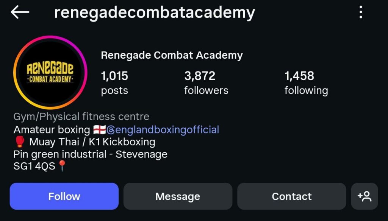Show the 1,015 posts count
The width and height of the screenshot is (388, 221).
point(114,82)
